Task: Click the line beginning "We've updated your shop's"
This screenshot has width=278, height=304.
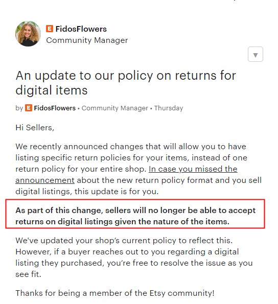Action: coord(124,241)
